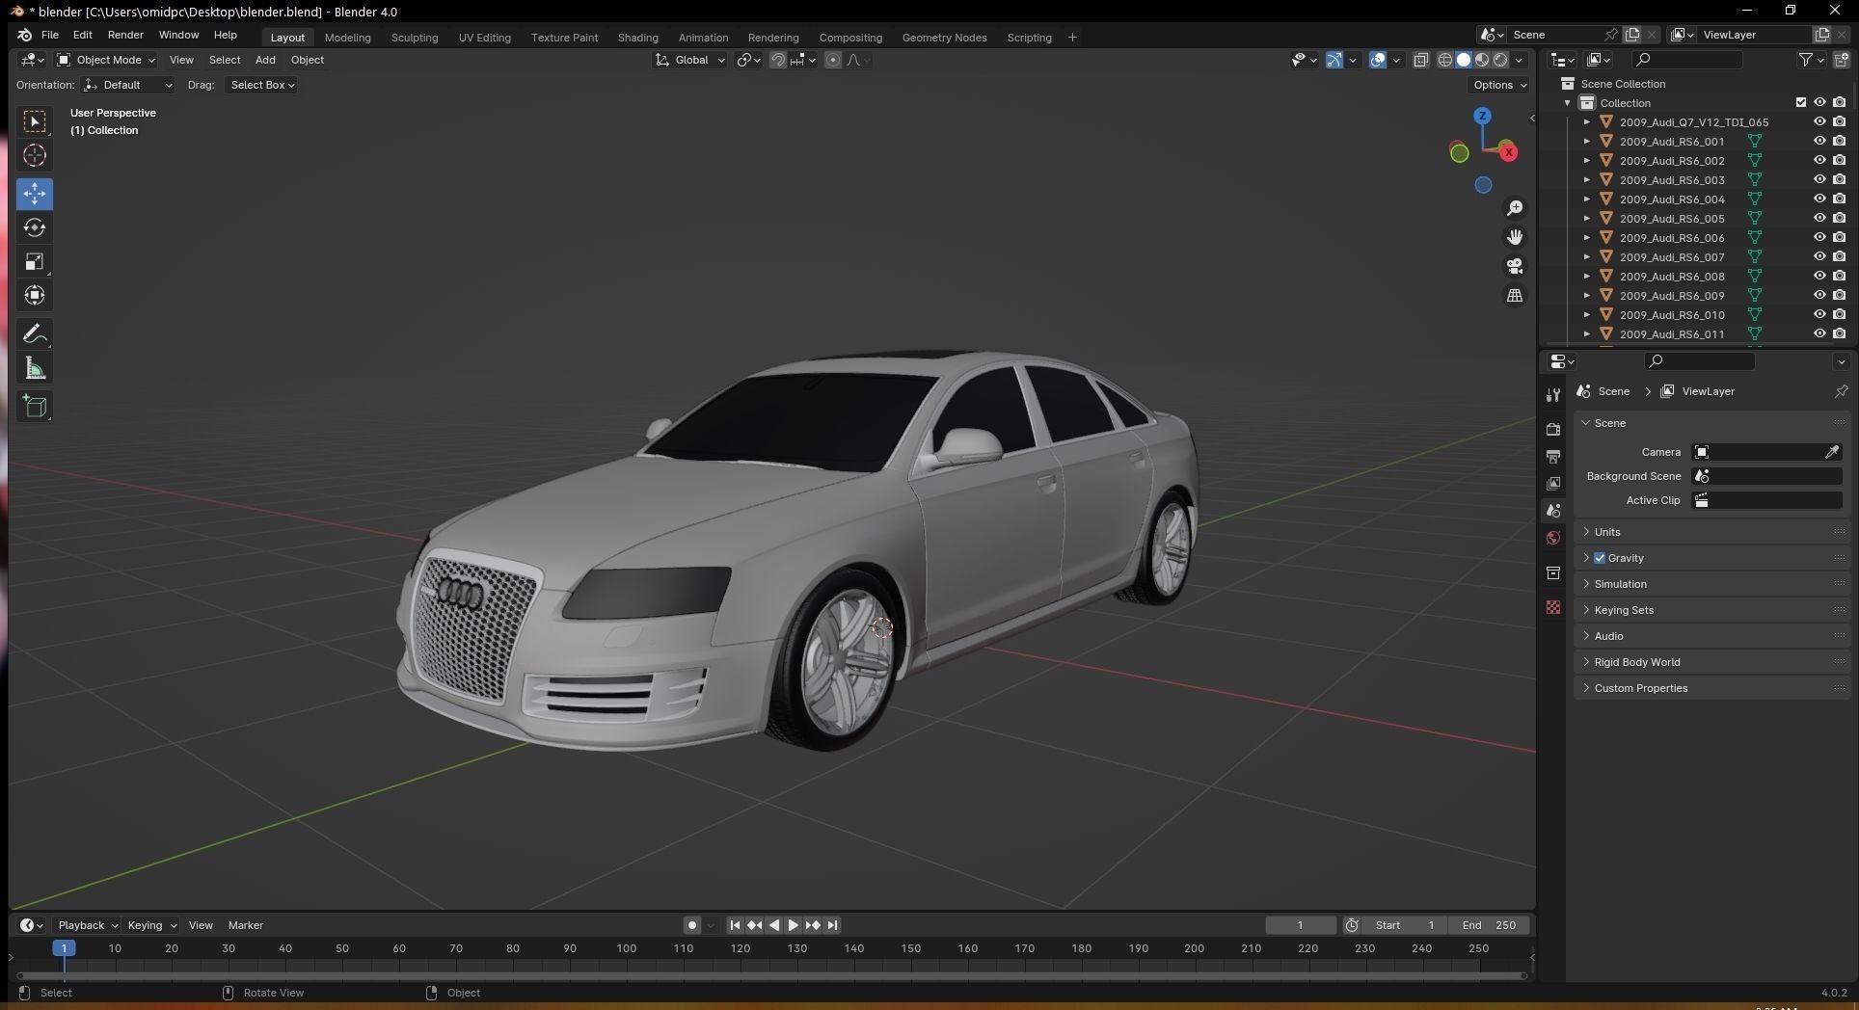Activate the Scale tool
The width and height of the screenshot is (1859, 1010).
pos(35,262)
